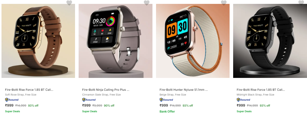Toggle wishlist heart on Ninja Calling Pro Plus
Viewport: 307px width, 120px height.
click(x=147, y=3)
